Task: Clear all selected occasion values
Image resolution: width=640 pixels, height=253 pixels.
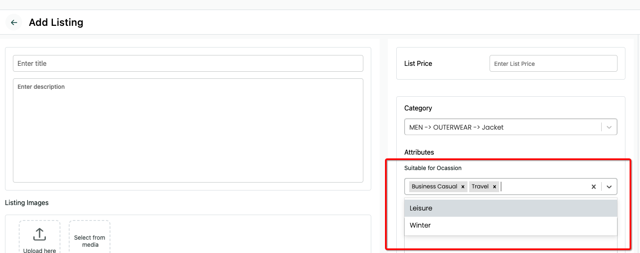Action: tap(594, 187)
